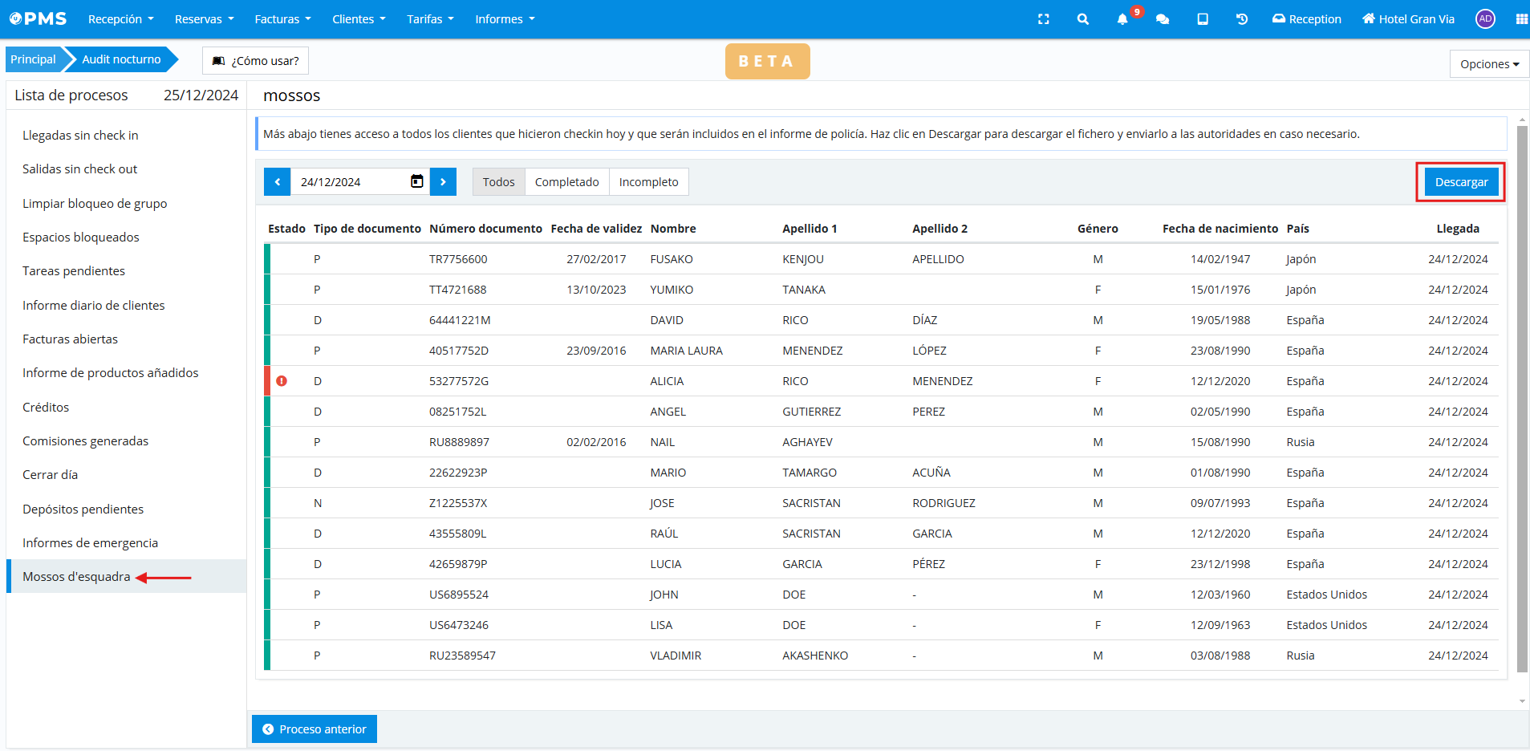Screen dimensions: 1530x751
Task: Open the Informes dropdown menu
Action: [x=505, y=19]
